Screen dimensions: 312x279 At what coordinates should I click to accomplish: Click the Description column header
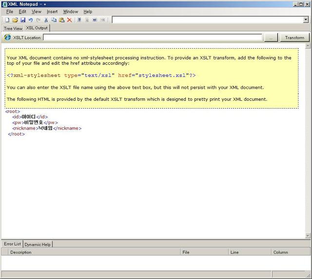(94, 252)
